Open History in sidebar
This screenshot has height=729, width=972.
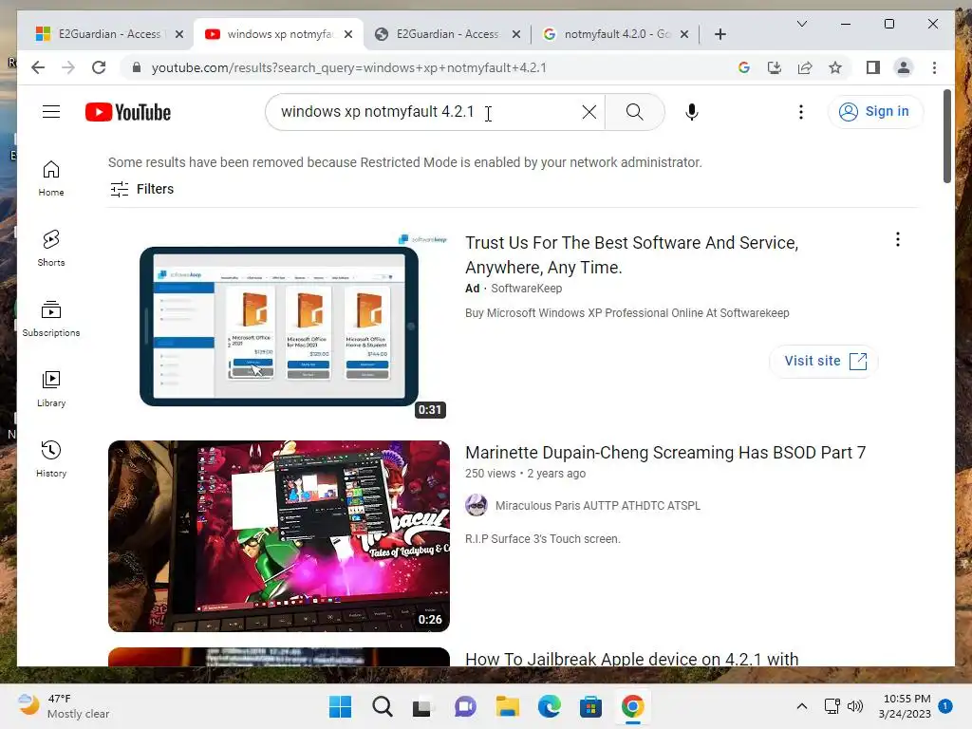coord(51,459)
